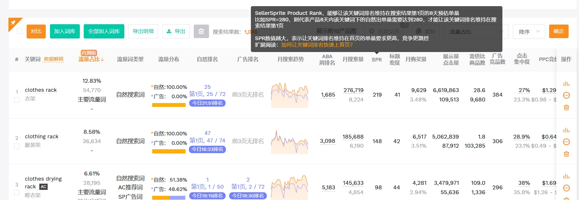Image resolution: width=579 pixels, height=200 pixels.
Task: Open the 降序 sort order dropdown
Action: pos(529,31)
